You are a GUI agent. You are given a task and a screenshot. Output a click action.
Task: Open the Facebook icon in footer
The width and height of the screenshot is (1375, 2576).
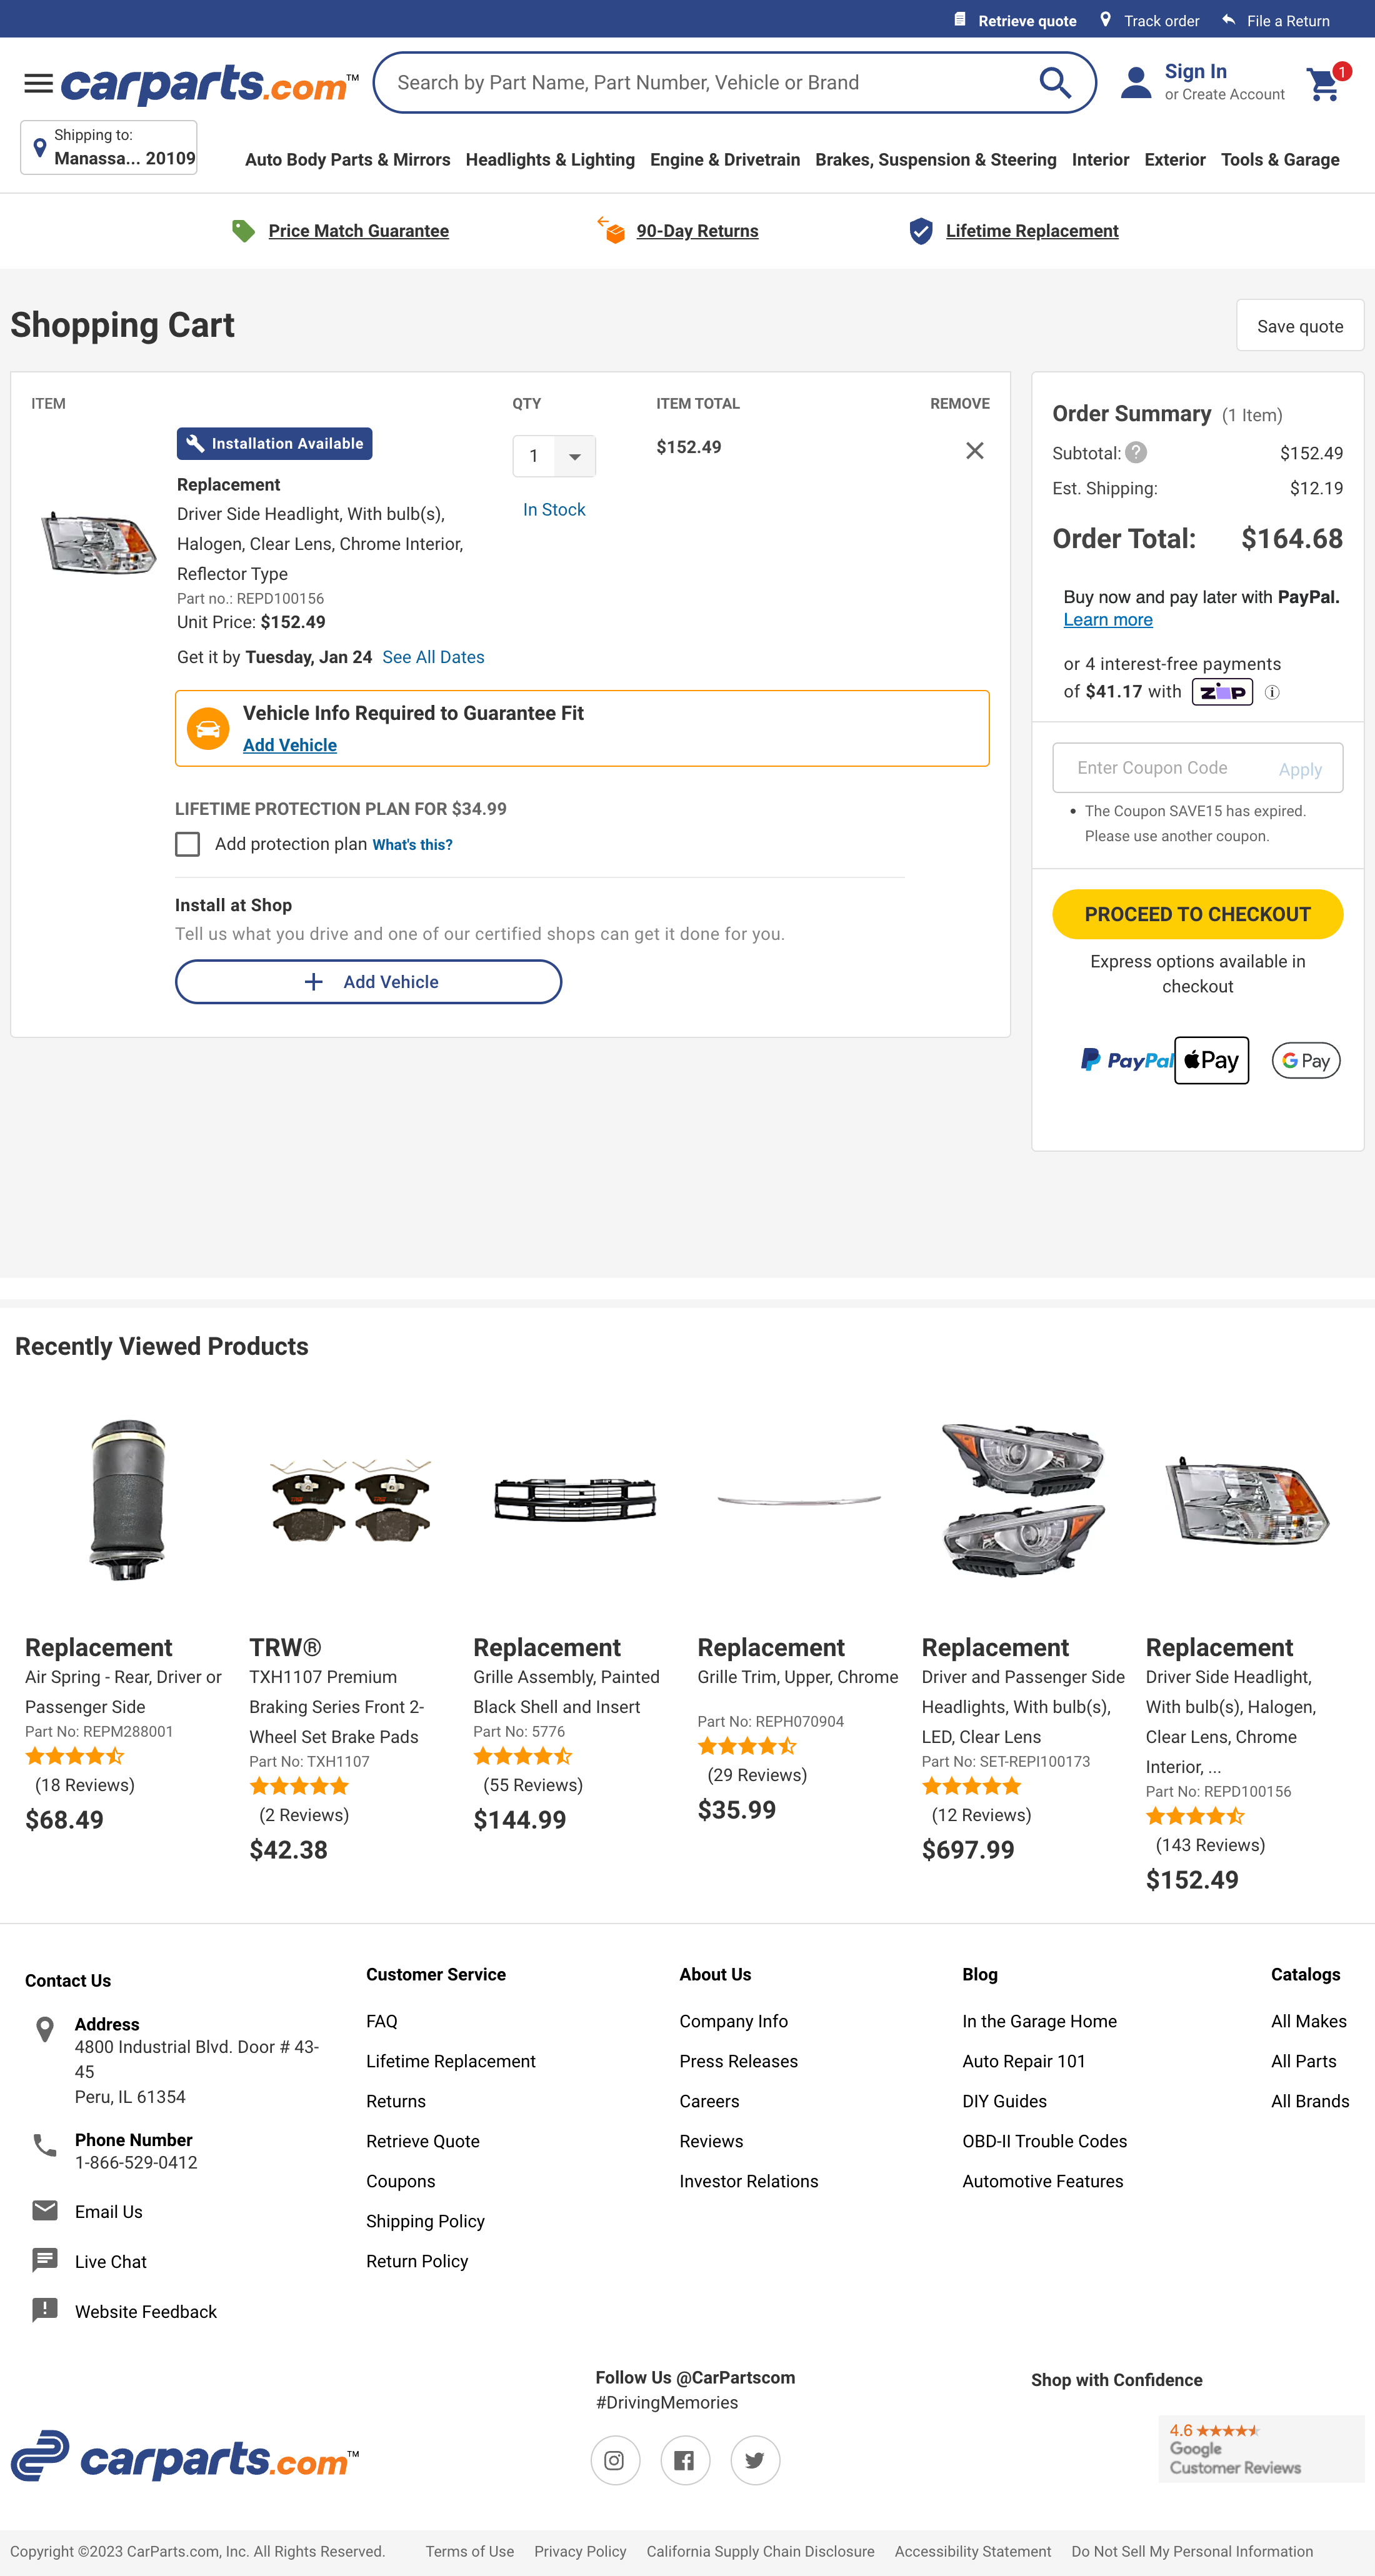(x=685, y=2460)
